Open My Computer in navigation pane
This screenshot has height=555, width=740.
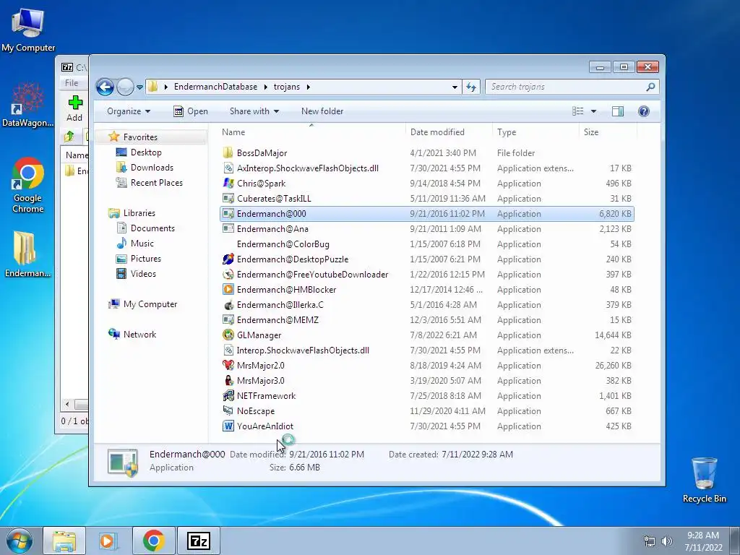[x=150, y=304]
